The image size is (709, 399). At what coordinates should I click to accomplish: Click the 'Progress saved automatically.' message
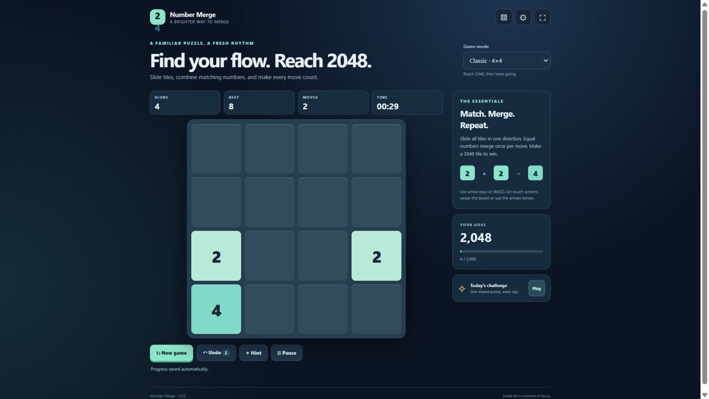click(180, 369)
